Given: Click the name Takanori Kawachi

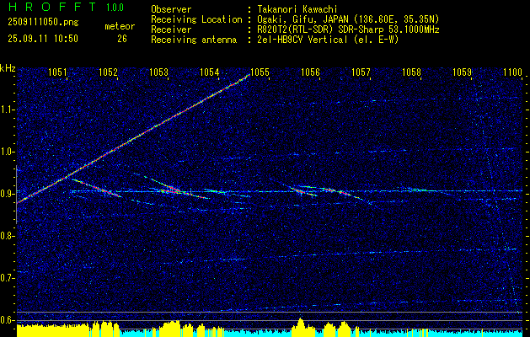Looking at the screenshot, I should click(296, 9).
